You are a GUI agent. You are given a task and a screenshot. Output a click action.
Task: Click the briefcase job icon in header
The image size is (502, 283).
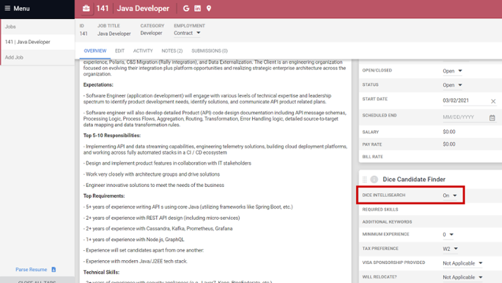tap(86, 8)
